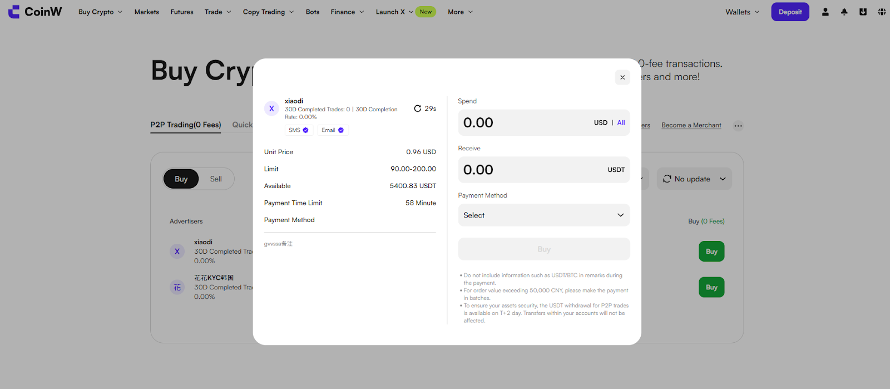Image resolution: width=890 pixels, height=389 pixels.
Task: Open the notifications bell icon
Action: pyautogui.click(x=844, y=12)
